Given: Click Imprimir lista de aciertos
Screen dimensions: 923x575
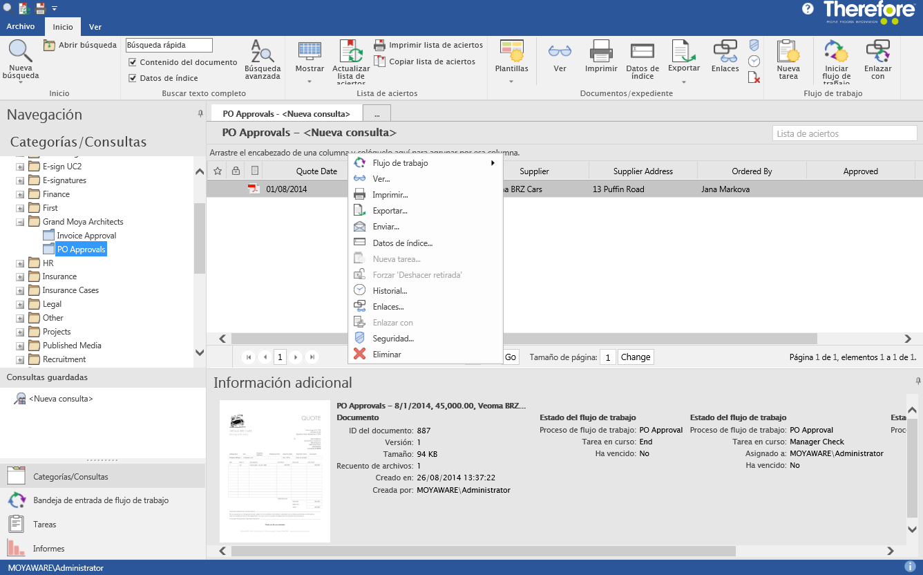Looking at the screenshot, I should [x=428, y=45].
